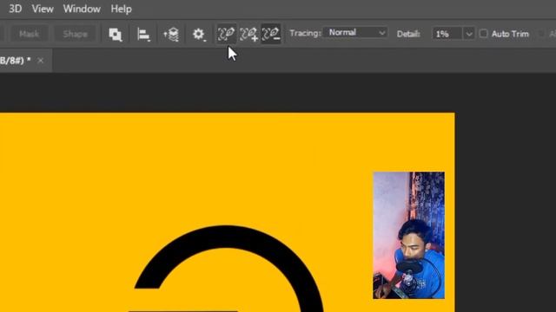Image resolution: width=556 pixels, height=312 pixels.
Task: Choose the subtract-from-trace pen icon
Action: [271, 34]
